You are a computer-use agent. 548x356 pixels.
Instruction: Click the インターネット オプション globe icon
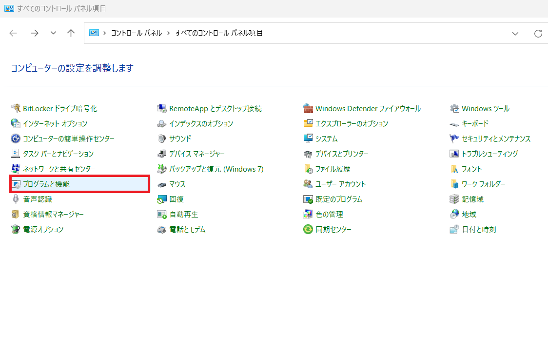pos(16,123)
